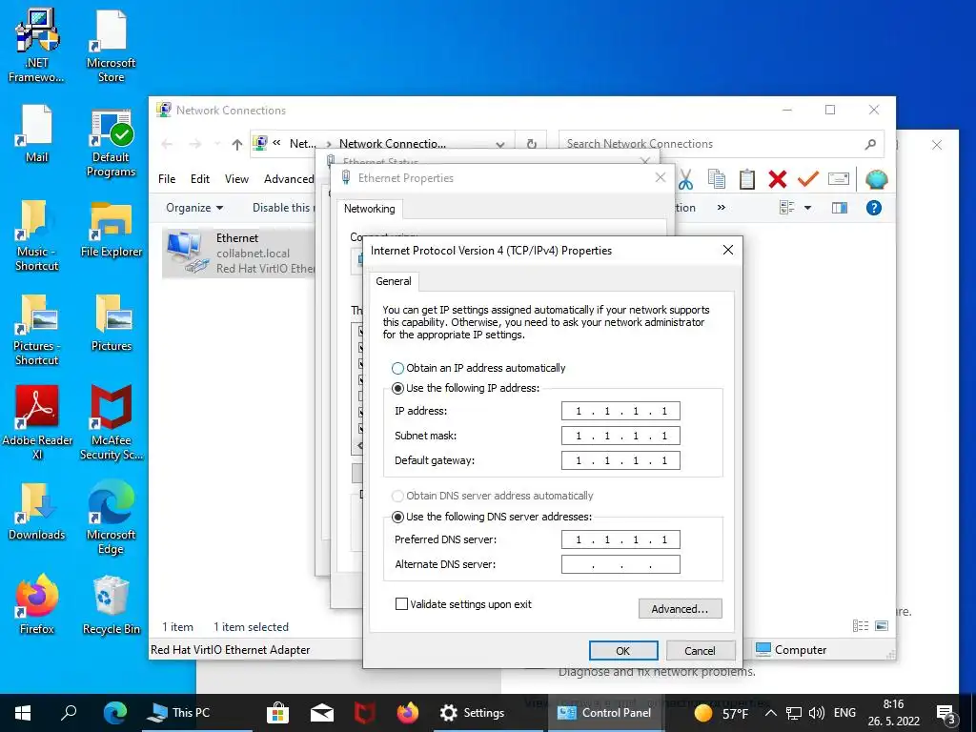
Task: Open Default Programs desktop icon
Action: (112, 143)
